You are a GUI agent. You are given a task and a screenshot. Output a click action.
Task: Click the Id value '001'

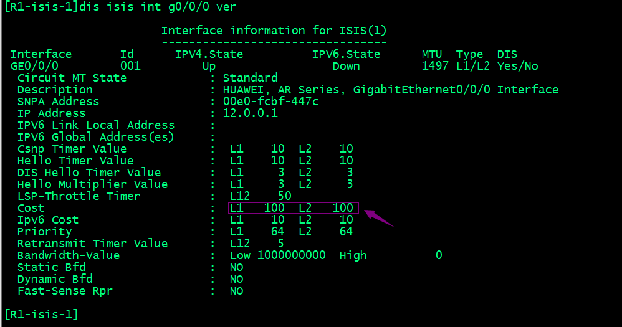pyautogui.click(x=130, y=66)
